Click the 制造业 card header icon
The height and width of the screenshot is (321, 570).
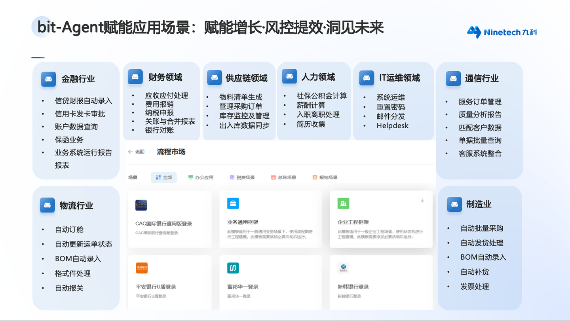point(454,205)
